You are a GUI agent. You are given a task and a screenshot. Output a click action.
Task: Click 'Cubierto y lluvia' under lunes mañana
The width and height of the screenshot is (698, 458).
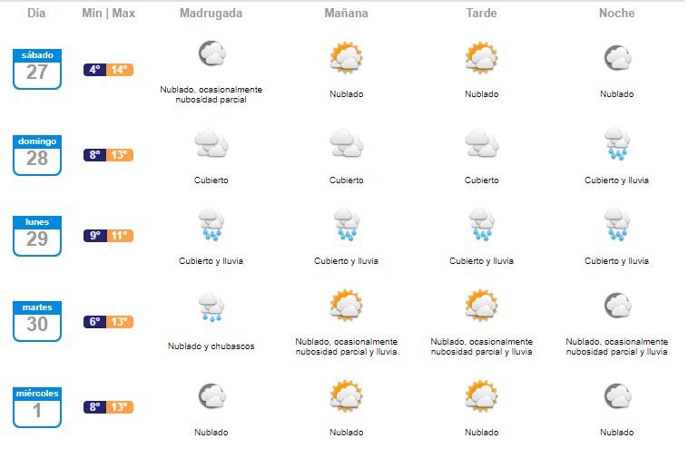click(347, 261)
